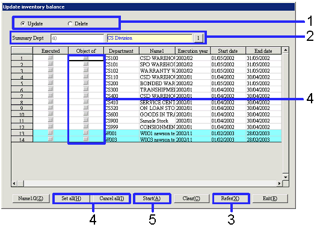This screenshot has height=230, width=326.
Task: Click Execution year 2002/11 in W003 row
Action: click(x=193, y=139)
